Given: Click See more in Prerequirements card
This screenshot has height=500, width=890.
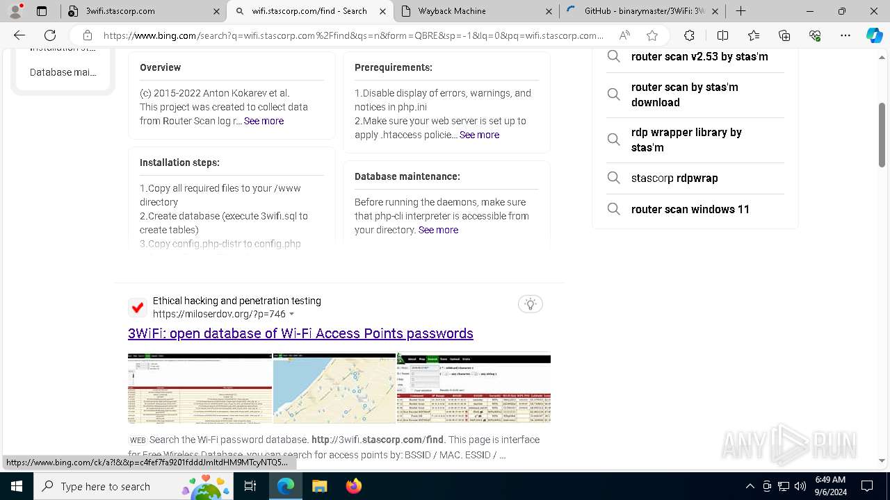Looking at the screenshot, I should pyautogui.click(x=479, y=135).
